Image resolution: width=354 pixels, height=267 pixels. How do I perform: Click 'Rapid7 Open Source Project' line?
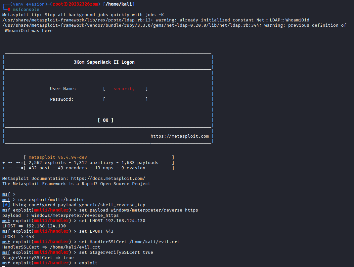pyautogui.click(x=76, y=184)
